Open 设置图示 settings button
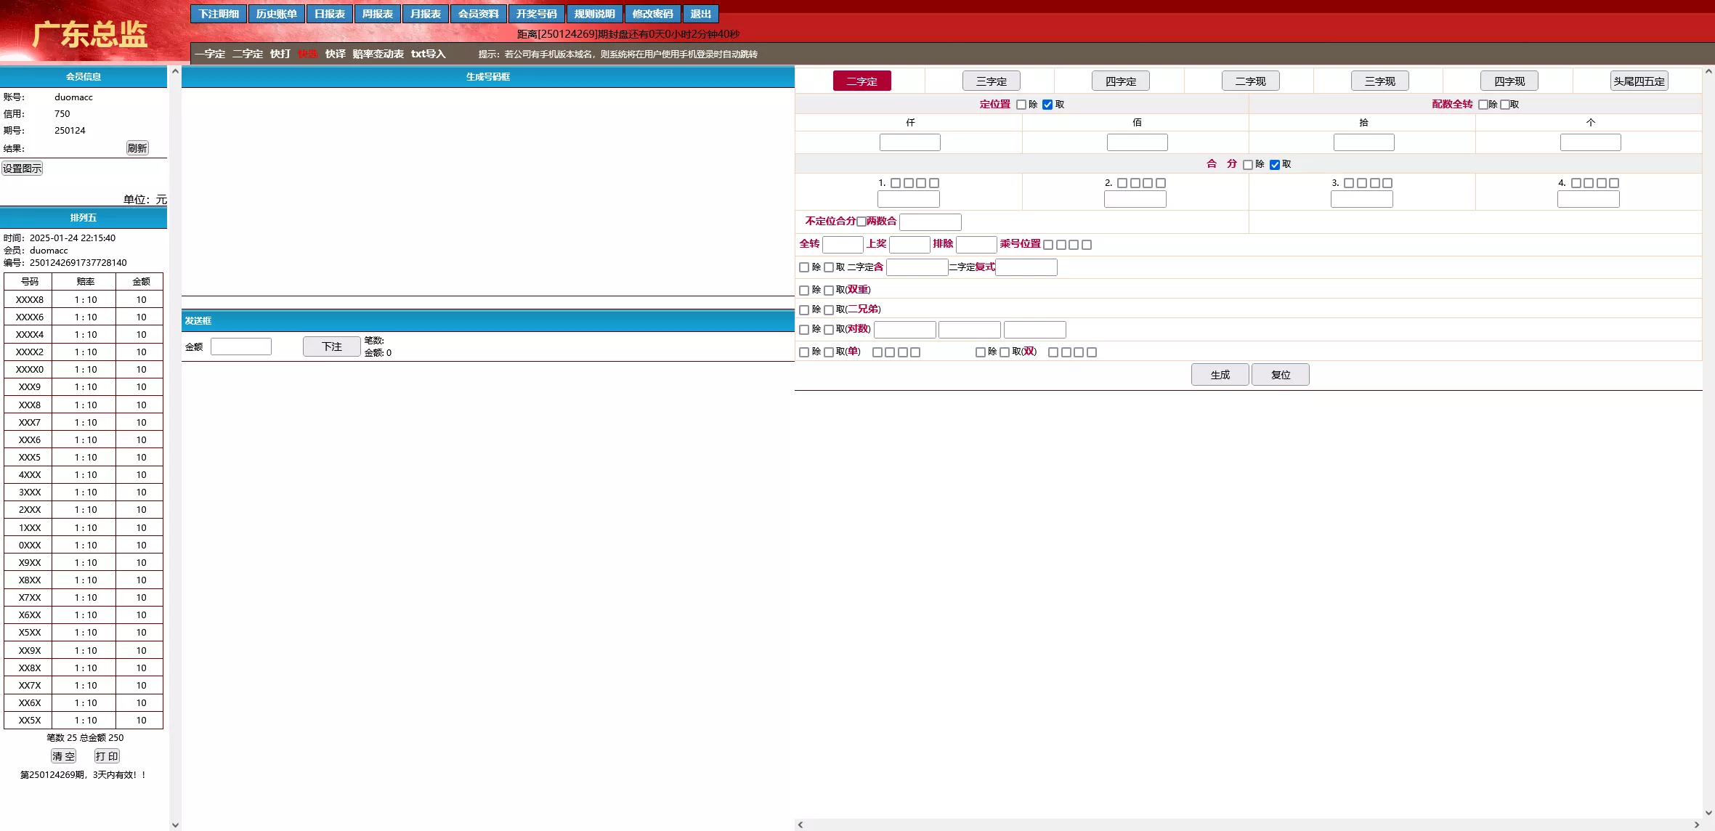Screen dimensions: 1715x831 coord(23,169)
